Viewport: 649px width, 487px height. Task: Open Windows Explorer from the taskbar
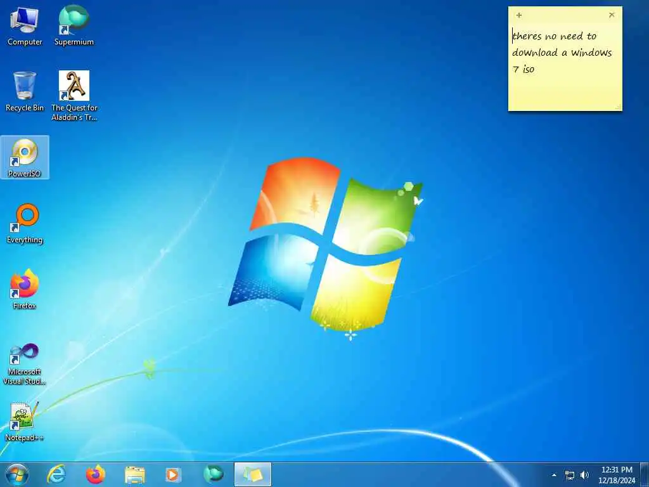pyautogui.click(x=134, y=474)
